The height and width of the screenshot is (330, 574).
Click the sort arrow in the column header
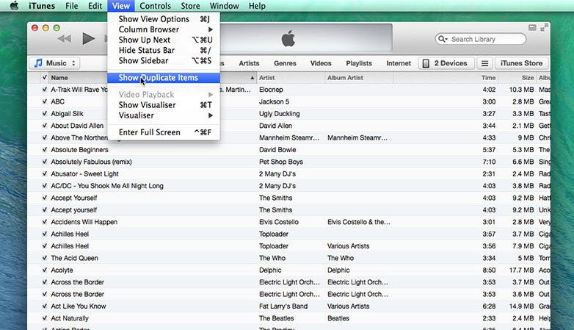[252, 78]
